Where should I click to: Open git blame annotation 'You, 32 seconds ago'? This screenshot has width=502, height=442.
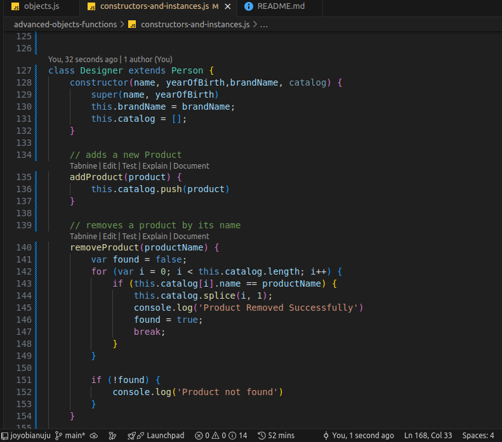pos(83,60)
